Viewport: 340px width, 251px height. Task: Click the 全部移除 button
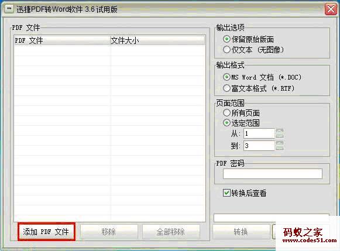click(171, 232)
